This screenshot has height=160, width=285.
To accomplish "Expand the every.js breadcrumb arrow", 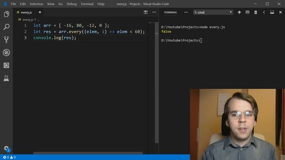I will point(35,20).
